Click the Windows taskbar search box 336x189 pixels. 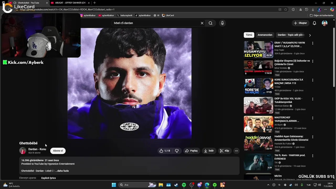[138, 185]
